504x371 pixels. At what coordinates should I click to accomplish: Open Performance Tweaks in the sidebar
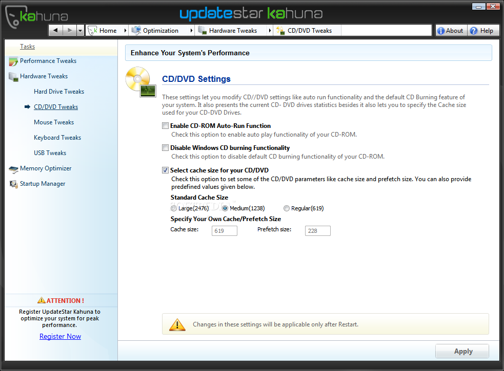[48, 61]
